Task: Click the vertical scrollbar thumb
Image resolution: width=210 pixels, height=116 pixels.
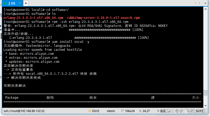Action: click(205, 93)
